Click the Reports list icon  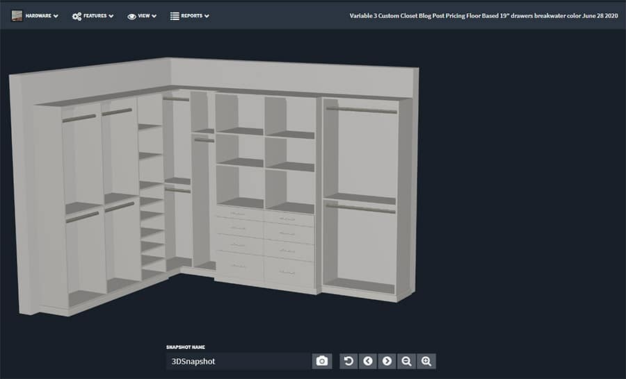click(175, 16)
